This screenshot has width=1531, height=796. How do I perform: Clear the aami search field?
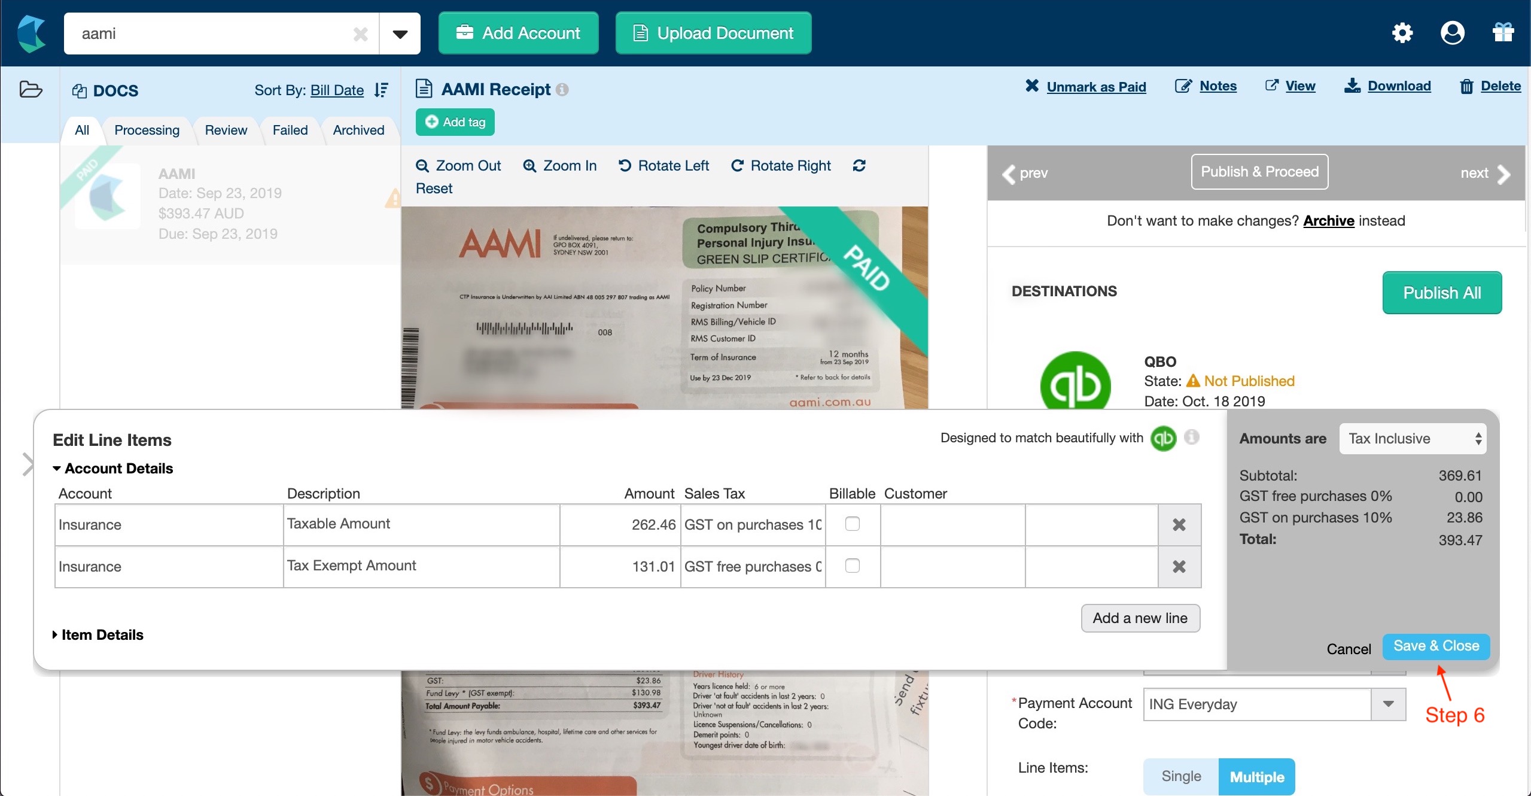(360, 34)
